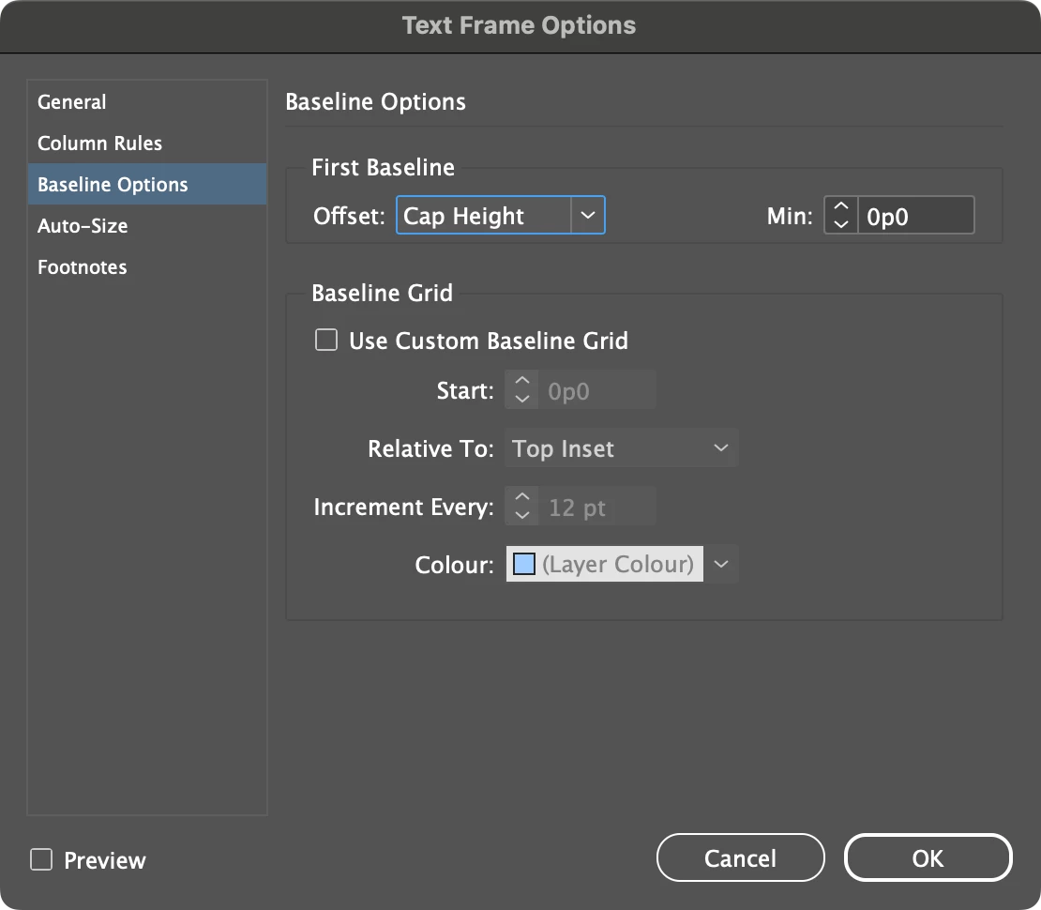The width and height of the screenshot is (1041, 910).
Task: Expand the Offset dropdown arrow
Action: coord(588,216)
